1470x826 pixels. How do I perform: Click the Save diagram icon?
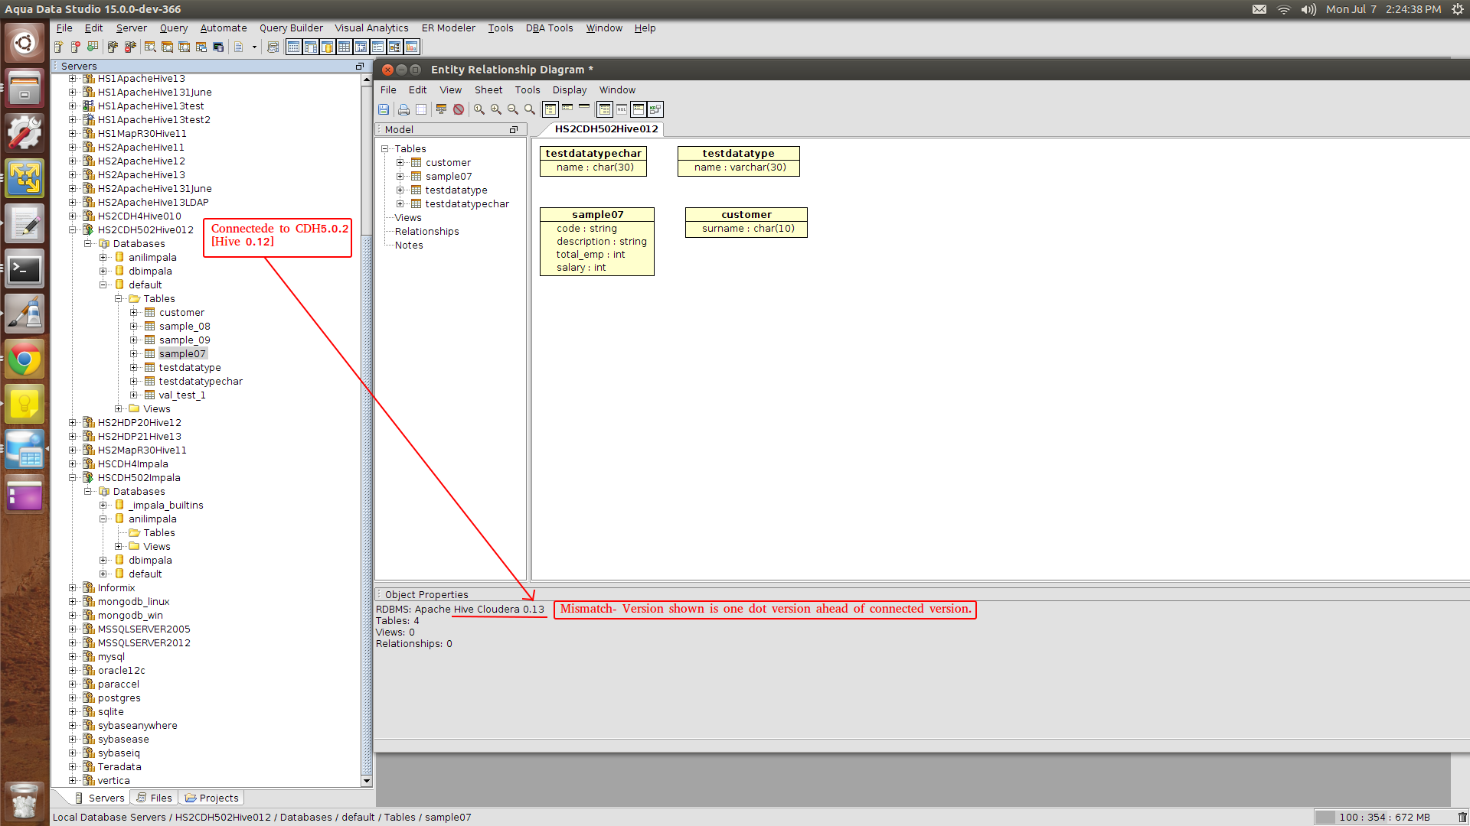384,109
